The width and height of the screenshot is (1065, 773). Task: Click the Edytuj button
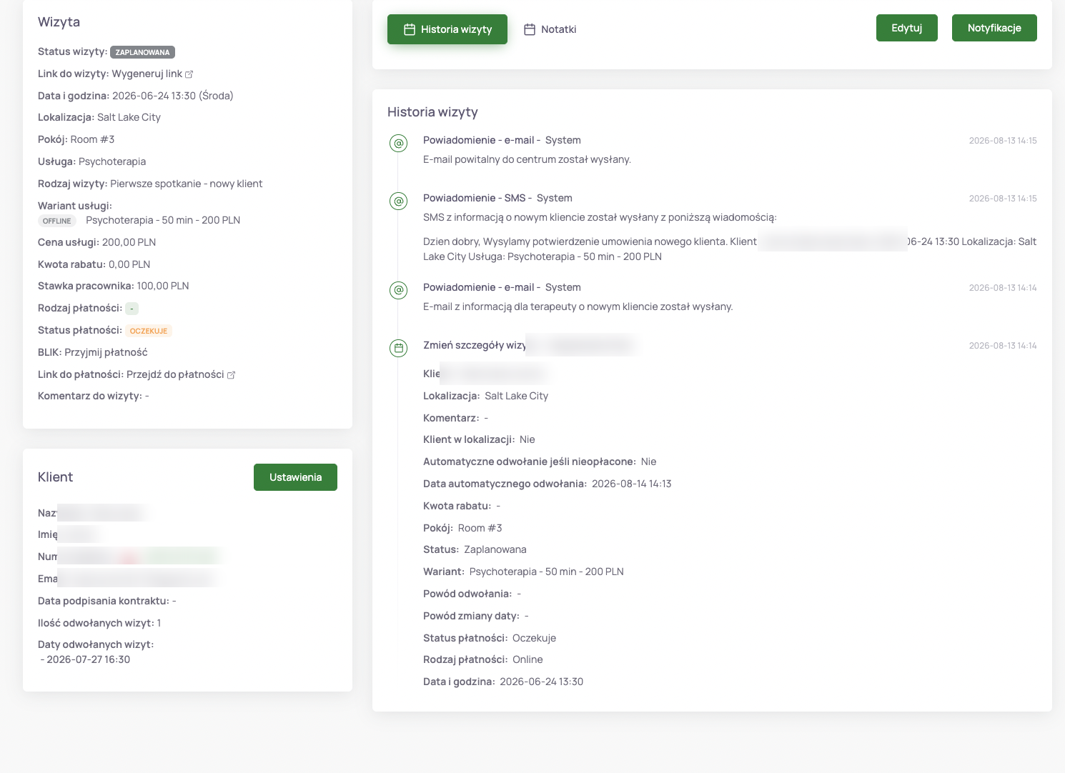[x=906, y=28]
